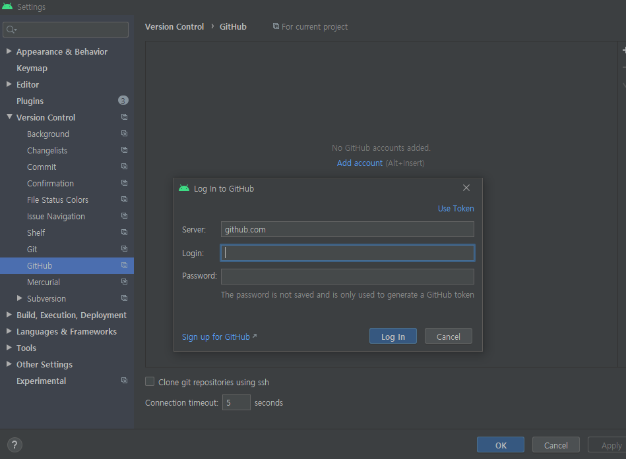
Task: Select Confirmation under Version Control
Action: 50,183
